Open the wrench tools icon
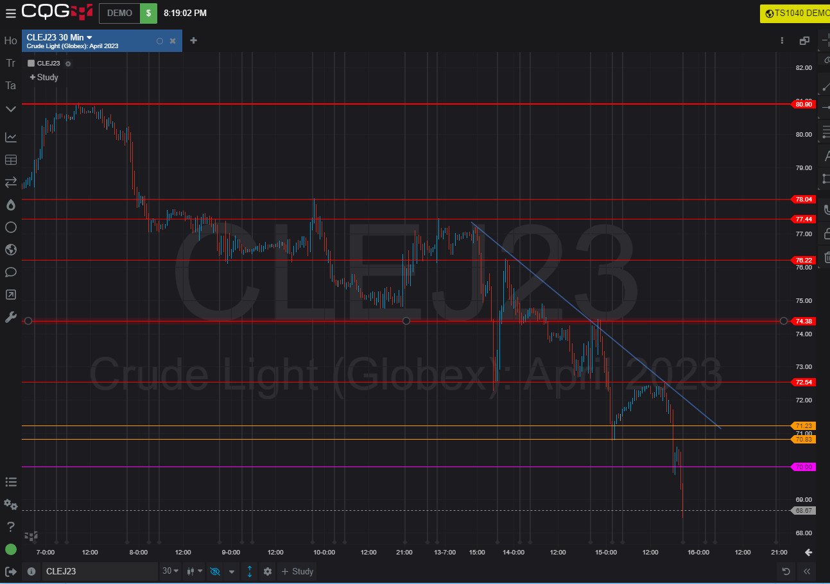Screen dimensions: 830x584 (10, 317)
